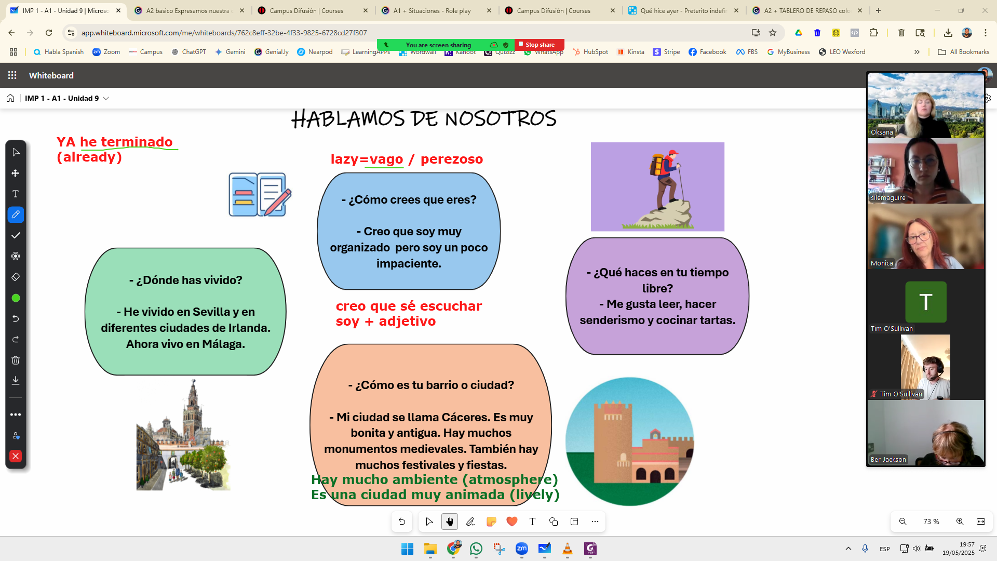The width and height of the screenshot is (997, 561).
Task: Zoom out the whiteboard canvas
Action: (903, 522)
